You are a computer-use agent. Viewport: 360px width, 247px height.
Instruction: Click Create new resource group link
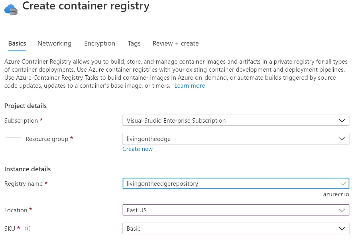(x=137, y=149)
